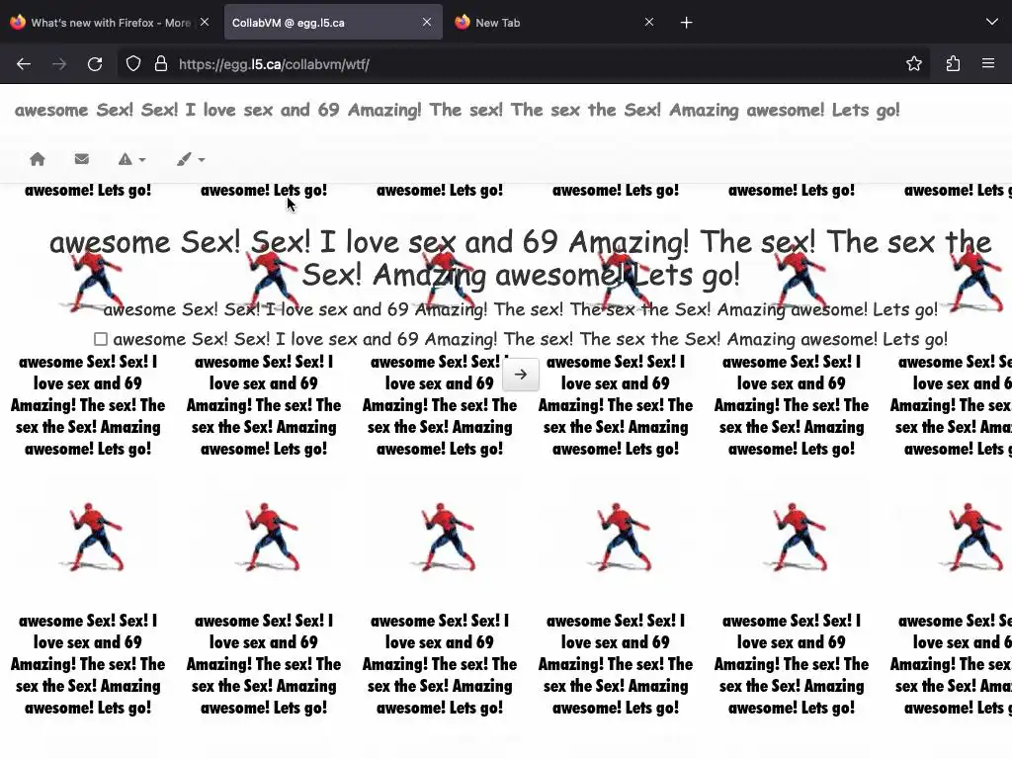1012x759 pixels.
Task: Show site security info via padlock icon
Action: 161,64
